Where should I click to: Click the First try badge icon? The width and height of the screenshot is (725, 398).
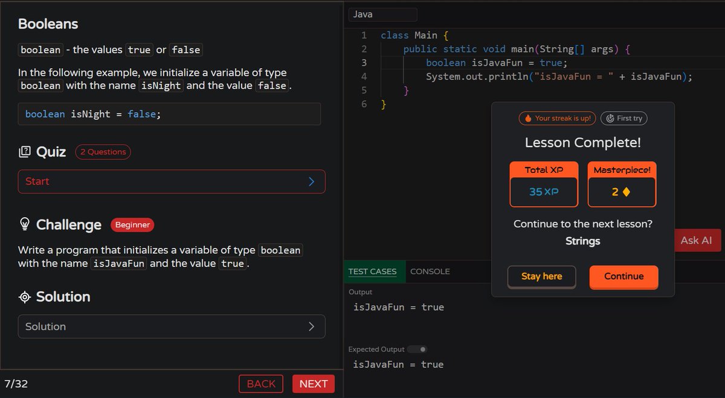(x=610, y=119)
